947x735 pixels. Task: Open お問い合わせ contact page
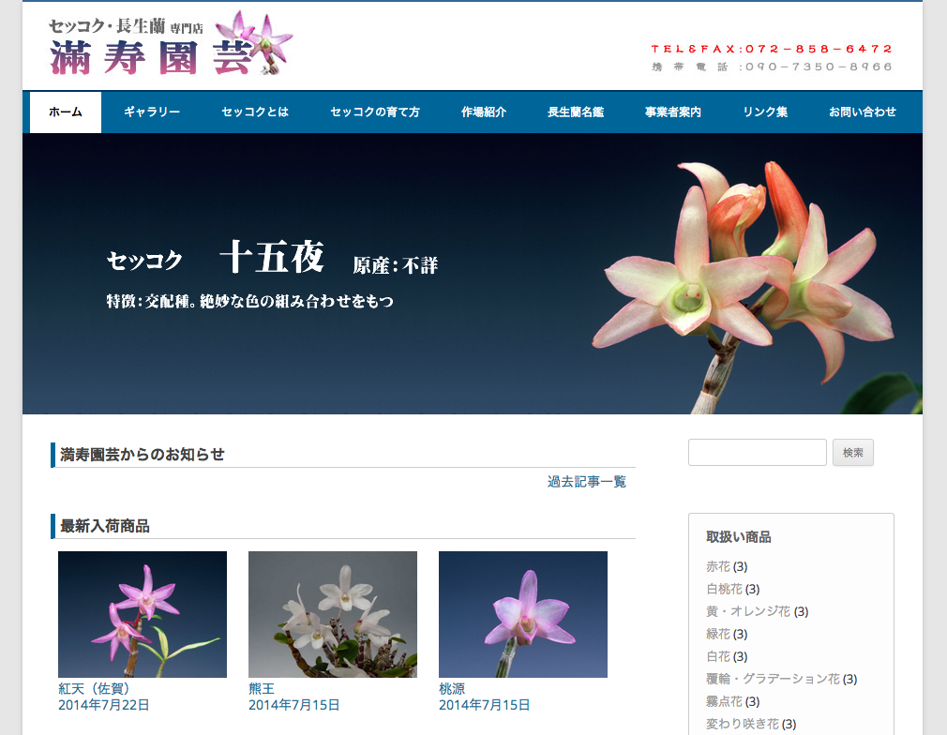pos(863,112)
